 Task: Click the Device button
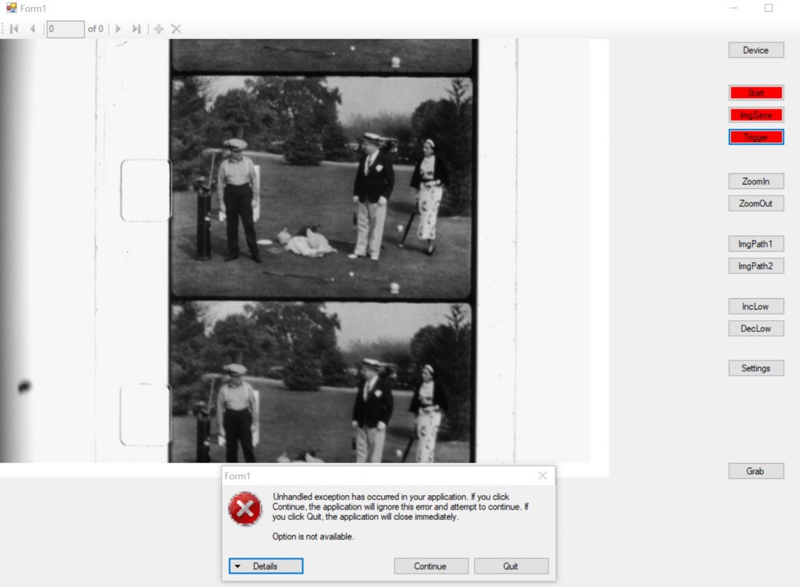coord(756,50)
